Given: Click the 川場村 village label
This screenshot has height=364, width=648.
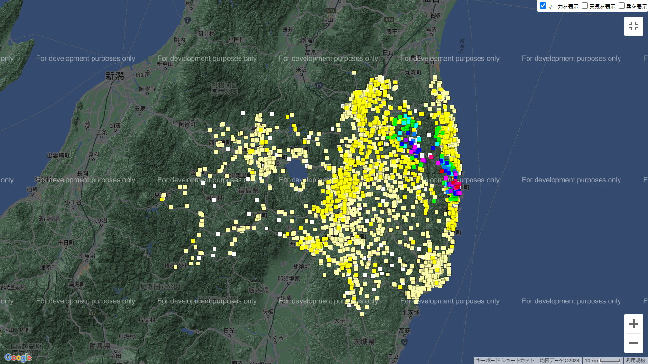Looking at the screenshot, I should pyautogui.click(x=127, y=336).
